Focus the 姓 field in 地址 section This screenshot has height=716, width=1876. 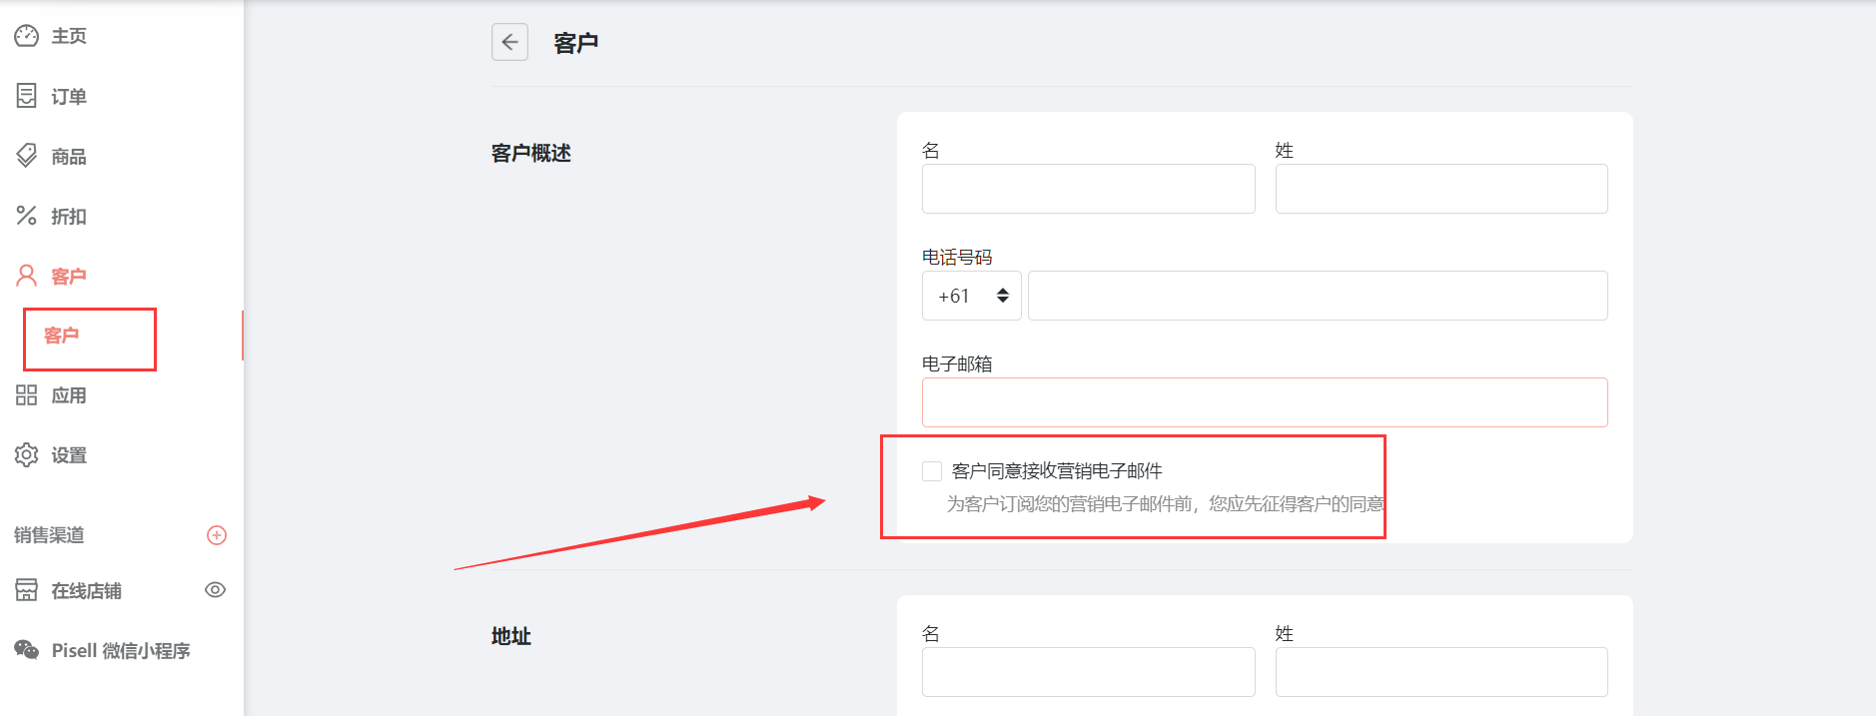click(1441, 672)
